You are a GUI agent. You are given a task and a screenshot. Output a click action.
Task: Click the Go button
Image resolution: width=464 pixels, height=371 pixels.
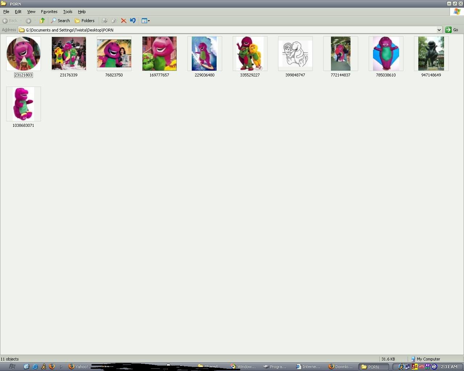[x=452, y=30]
